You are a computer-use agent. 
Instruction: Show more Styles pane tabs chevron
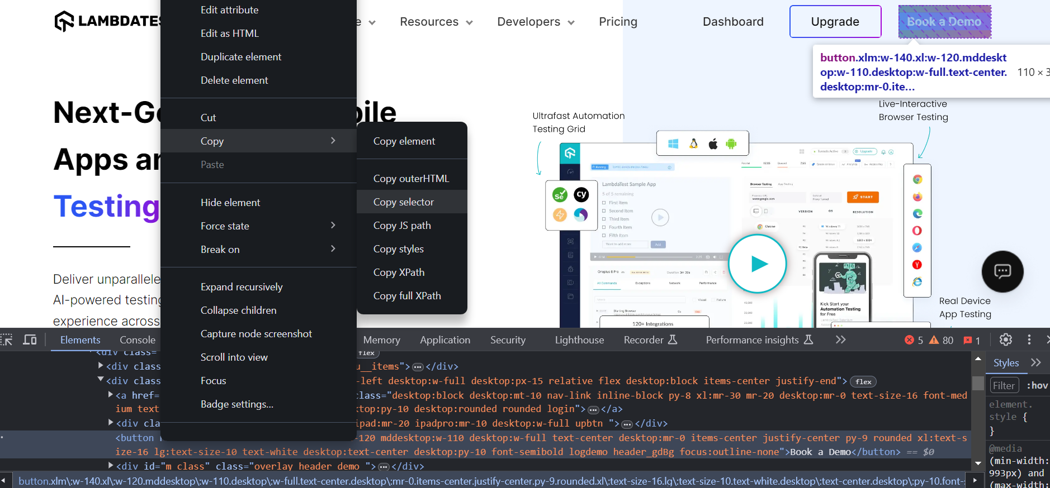[1036, 362]
